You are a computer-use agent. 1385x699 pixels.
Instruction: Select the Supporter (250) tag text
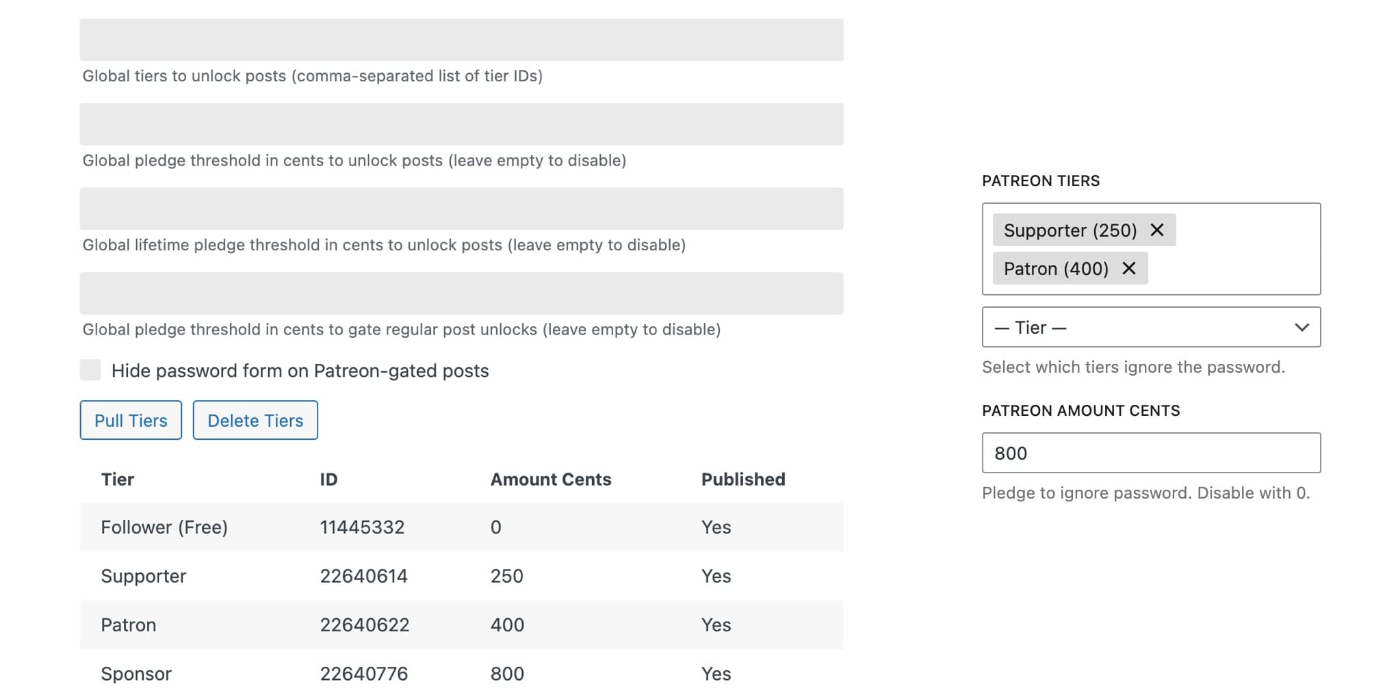point(1070,230)
